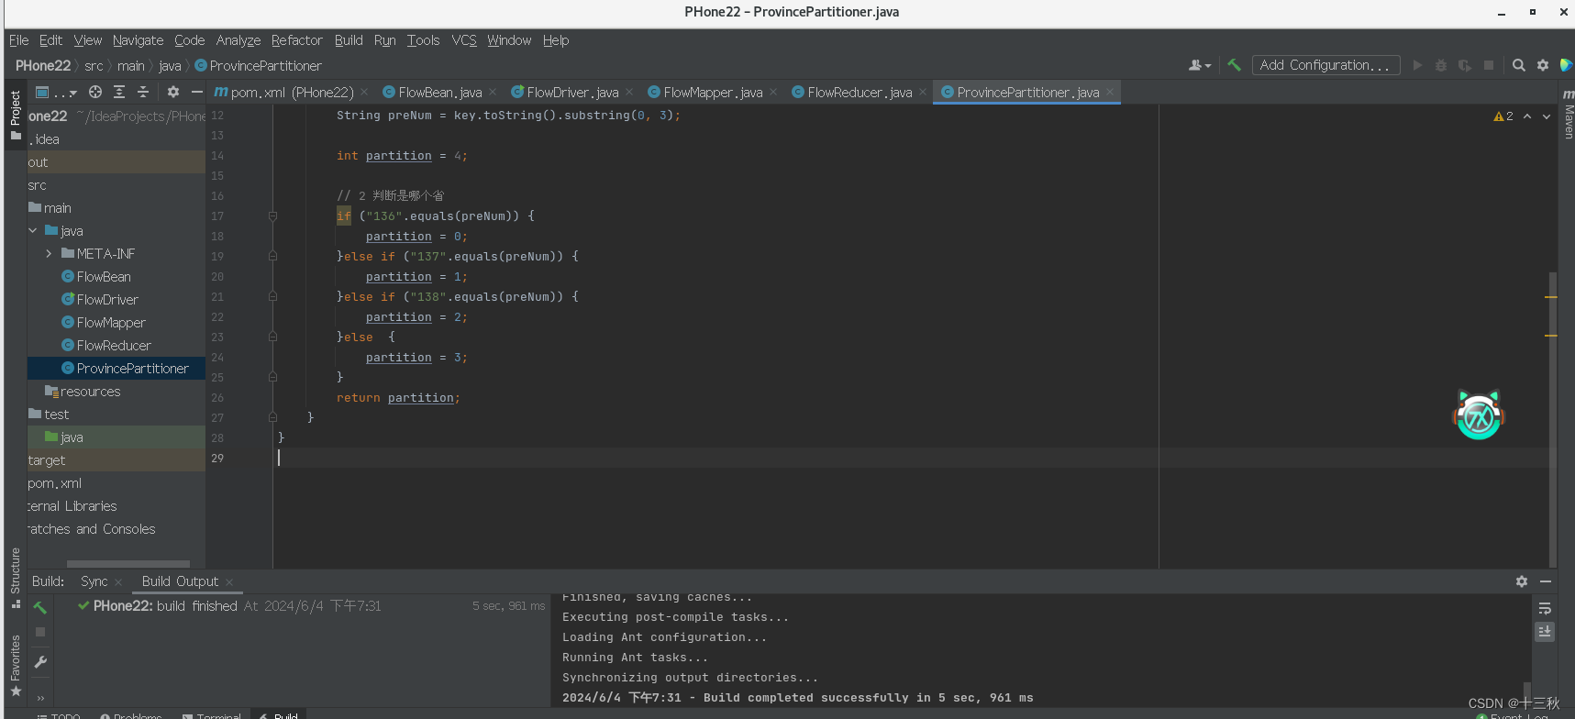Click the Run with Coverage icon
The image size is (1575, 719).
click(x=1465, y=65)
